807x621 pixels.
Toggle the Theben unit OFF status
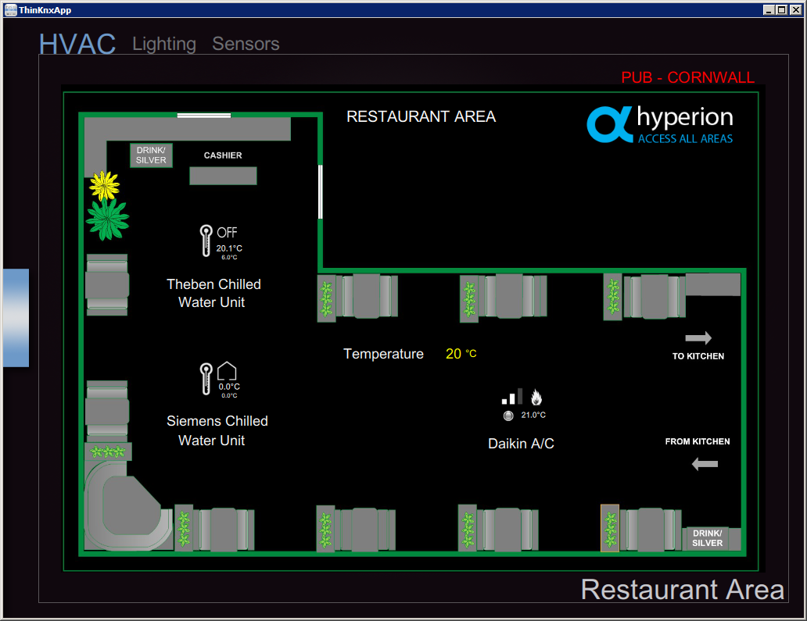pyautogui.click(x=227, y=233)
